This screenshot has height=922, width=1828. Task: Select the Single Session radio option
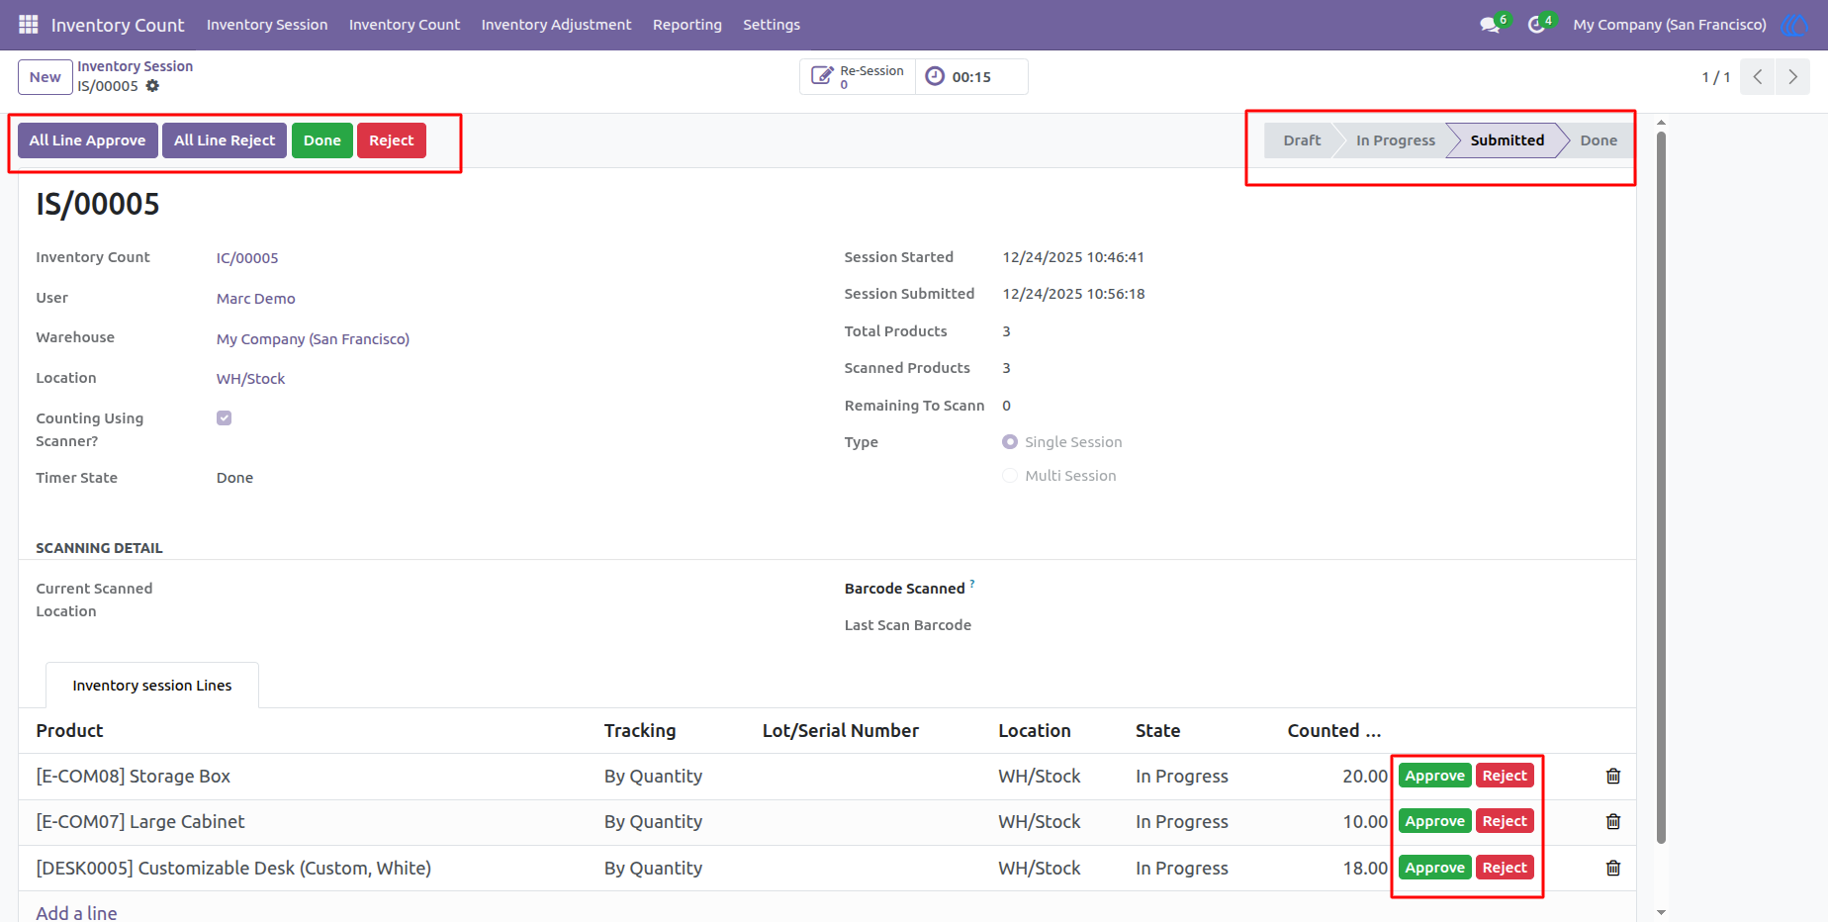pyautogui.click(x=1010, y=442)
